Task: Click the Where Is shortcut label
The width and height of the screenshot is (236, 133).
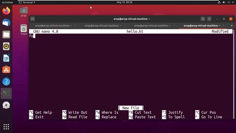Action: [110, 112]
